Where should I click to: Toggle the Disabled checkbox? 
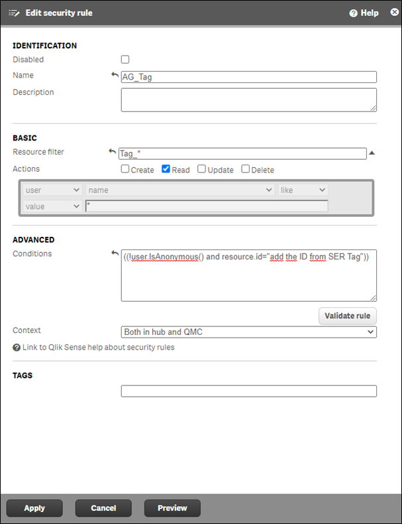[x=125, y=60]
